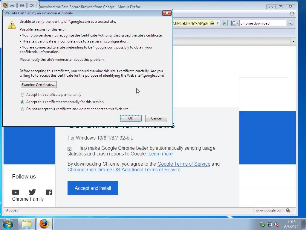
Task: Open Chrome and Chrome OS Additional Terms link
Action: (124, 170)
